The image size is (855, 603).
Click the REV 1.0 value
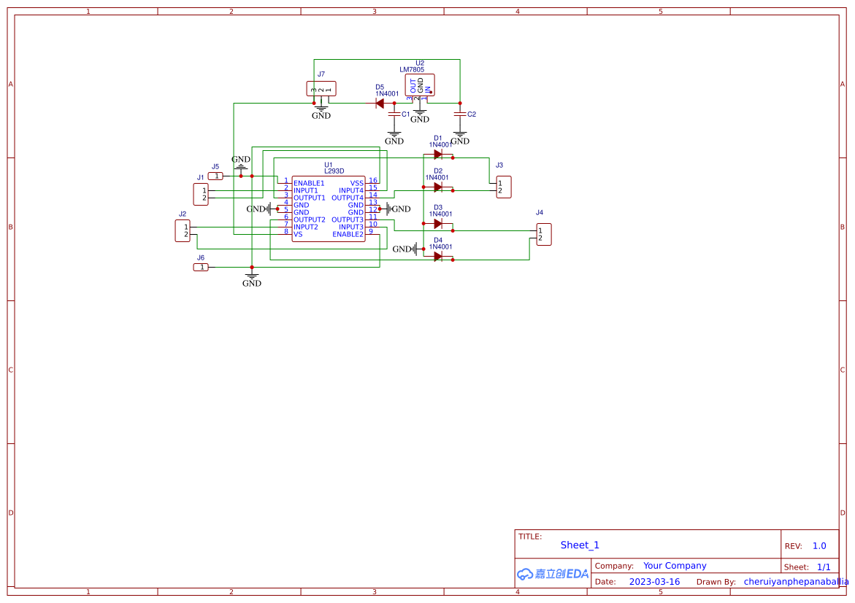pos(818,545)
